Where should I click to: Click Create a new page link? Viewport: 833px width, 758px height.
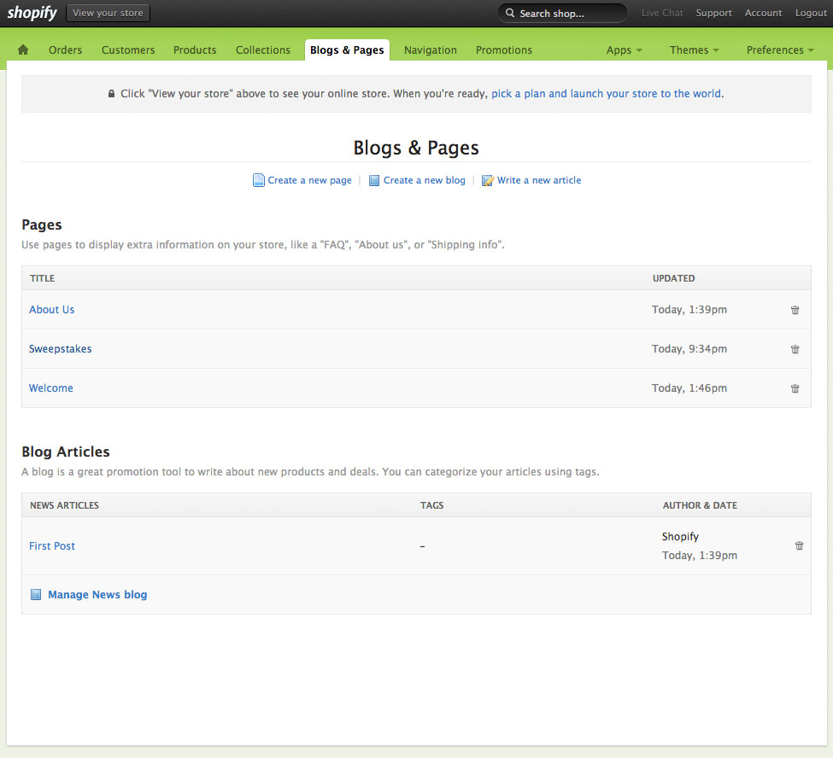pos(302,180)
